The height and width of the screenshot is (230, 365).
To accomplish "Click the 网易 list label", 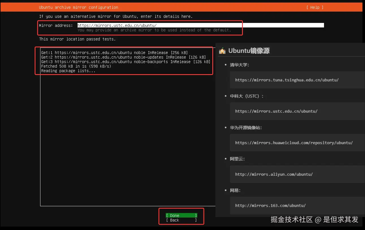I will coord(235,190).
